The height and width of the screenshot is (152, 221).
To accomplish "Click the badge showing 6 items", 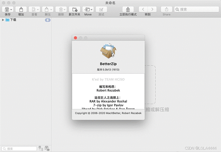I will (48, 20).
